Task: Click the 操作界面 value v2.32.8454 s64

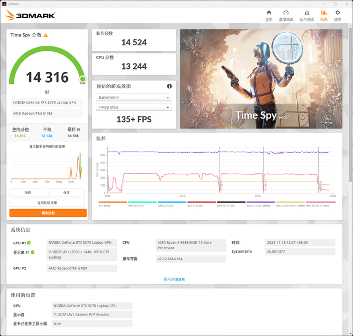Action: coord(191,259)
